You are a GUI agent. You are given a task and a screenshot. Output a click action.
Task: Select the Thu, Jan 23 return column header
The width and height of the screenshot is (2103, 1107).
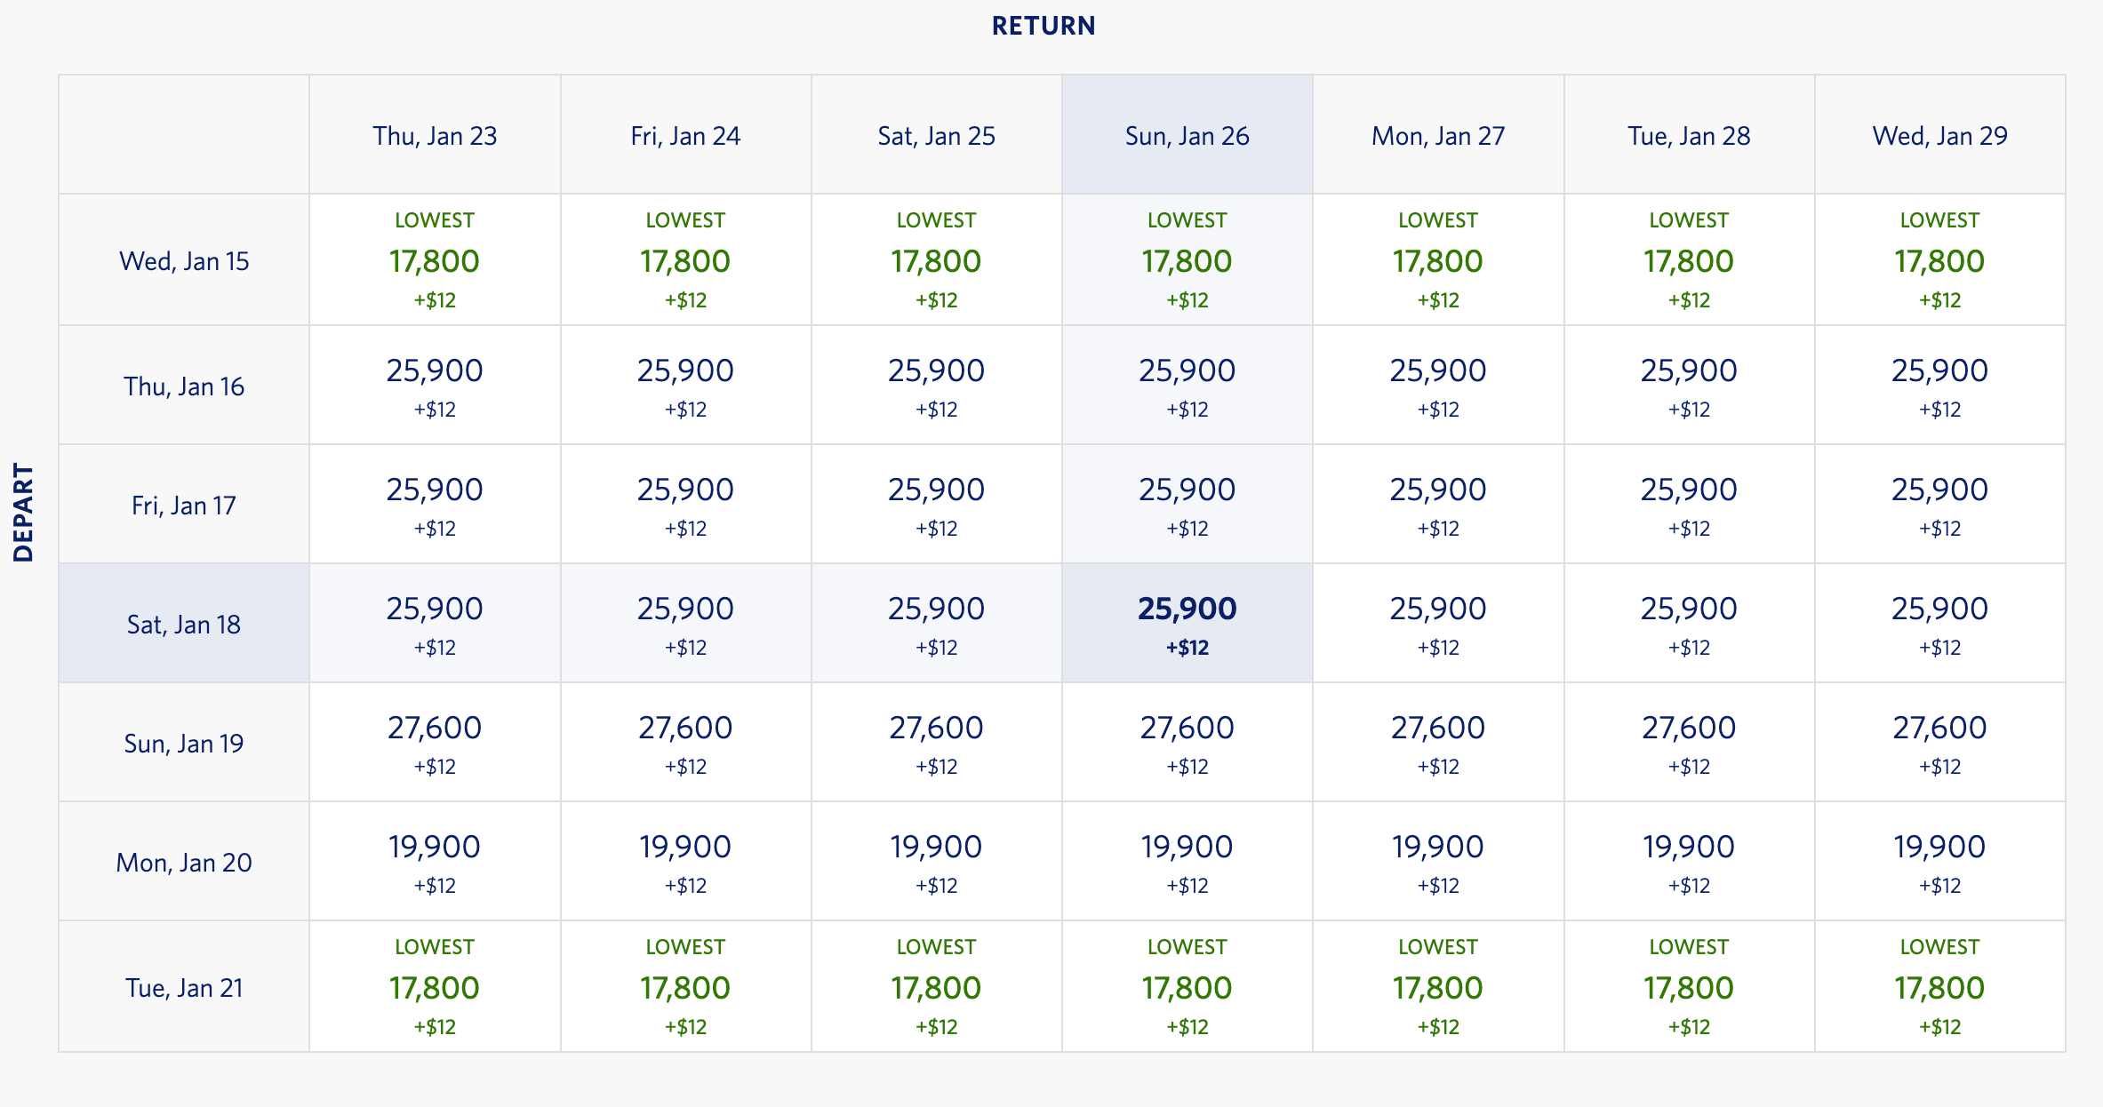[435, 135]
